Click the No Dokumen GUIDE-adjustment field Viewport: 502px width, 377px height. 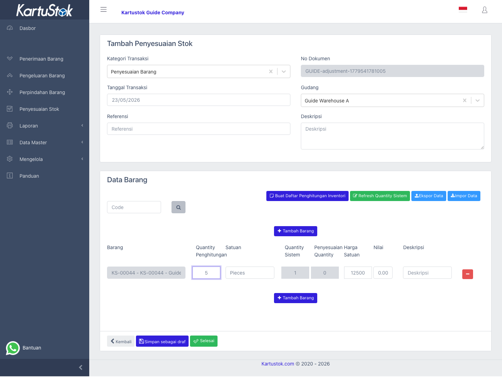393,71
